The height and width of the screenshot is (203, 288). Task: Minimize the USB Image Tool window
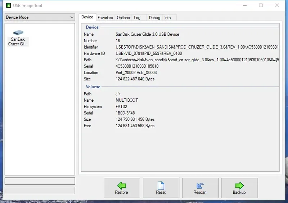pyautogui.click(x=245, y=5)
